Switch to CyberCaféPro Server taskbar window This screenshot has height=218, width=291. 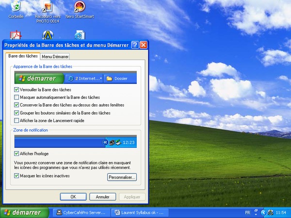(x=81, y=212)
